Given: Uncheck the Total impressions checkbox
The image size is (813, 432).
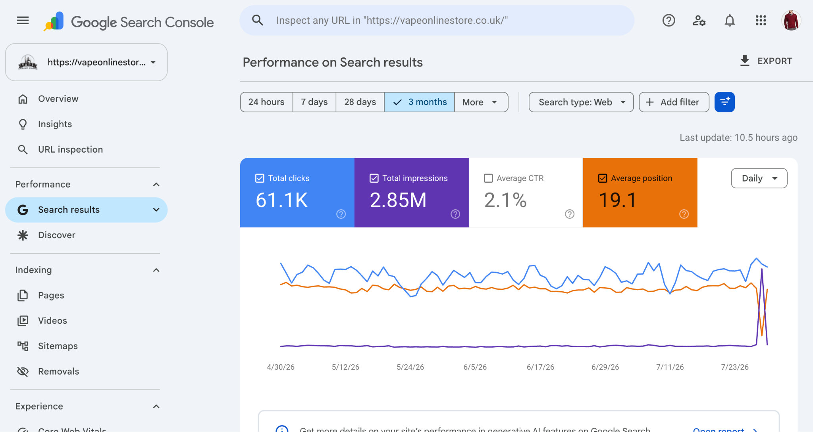Looking at the screenshot, I should tap(374, 178).
